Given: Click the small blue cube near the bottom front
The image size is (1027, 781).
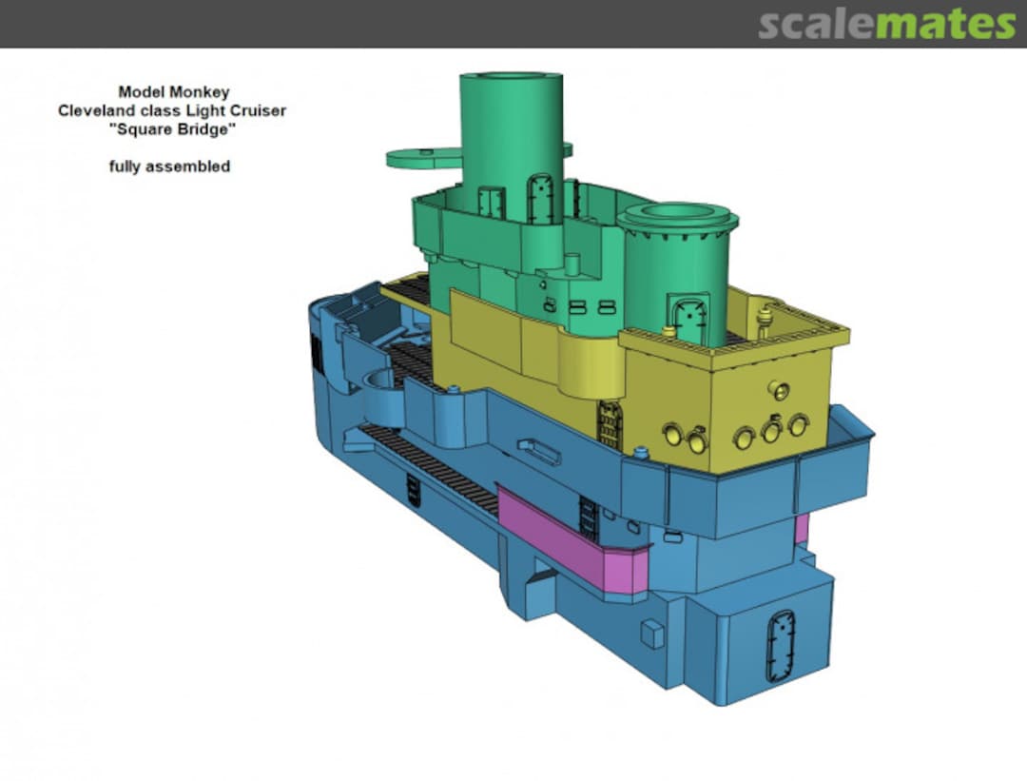Looking at the screenshot, I should coord(652,634).
